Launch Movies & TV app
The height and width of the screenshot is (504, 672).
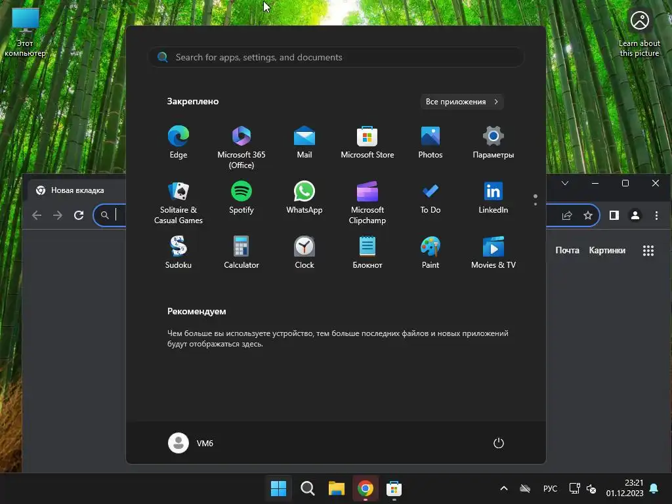coord(493,253)
